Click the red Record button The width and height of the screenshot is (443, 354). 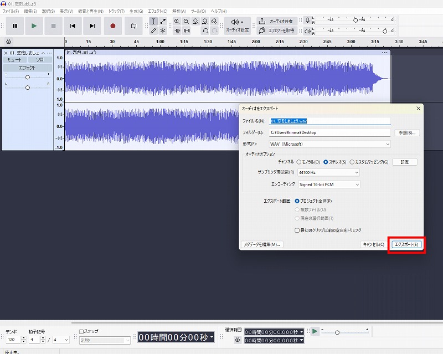pyautogui.click(x=113, y=25)
